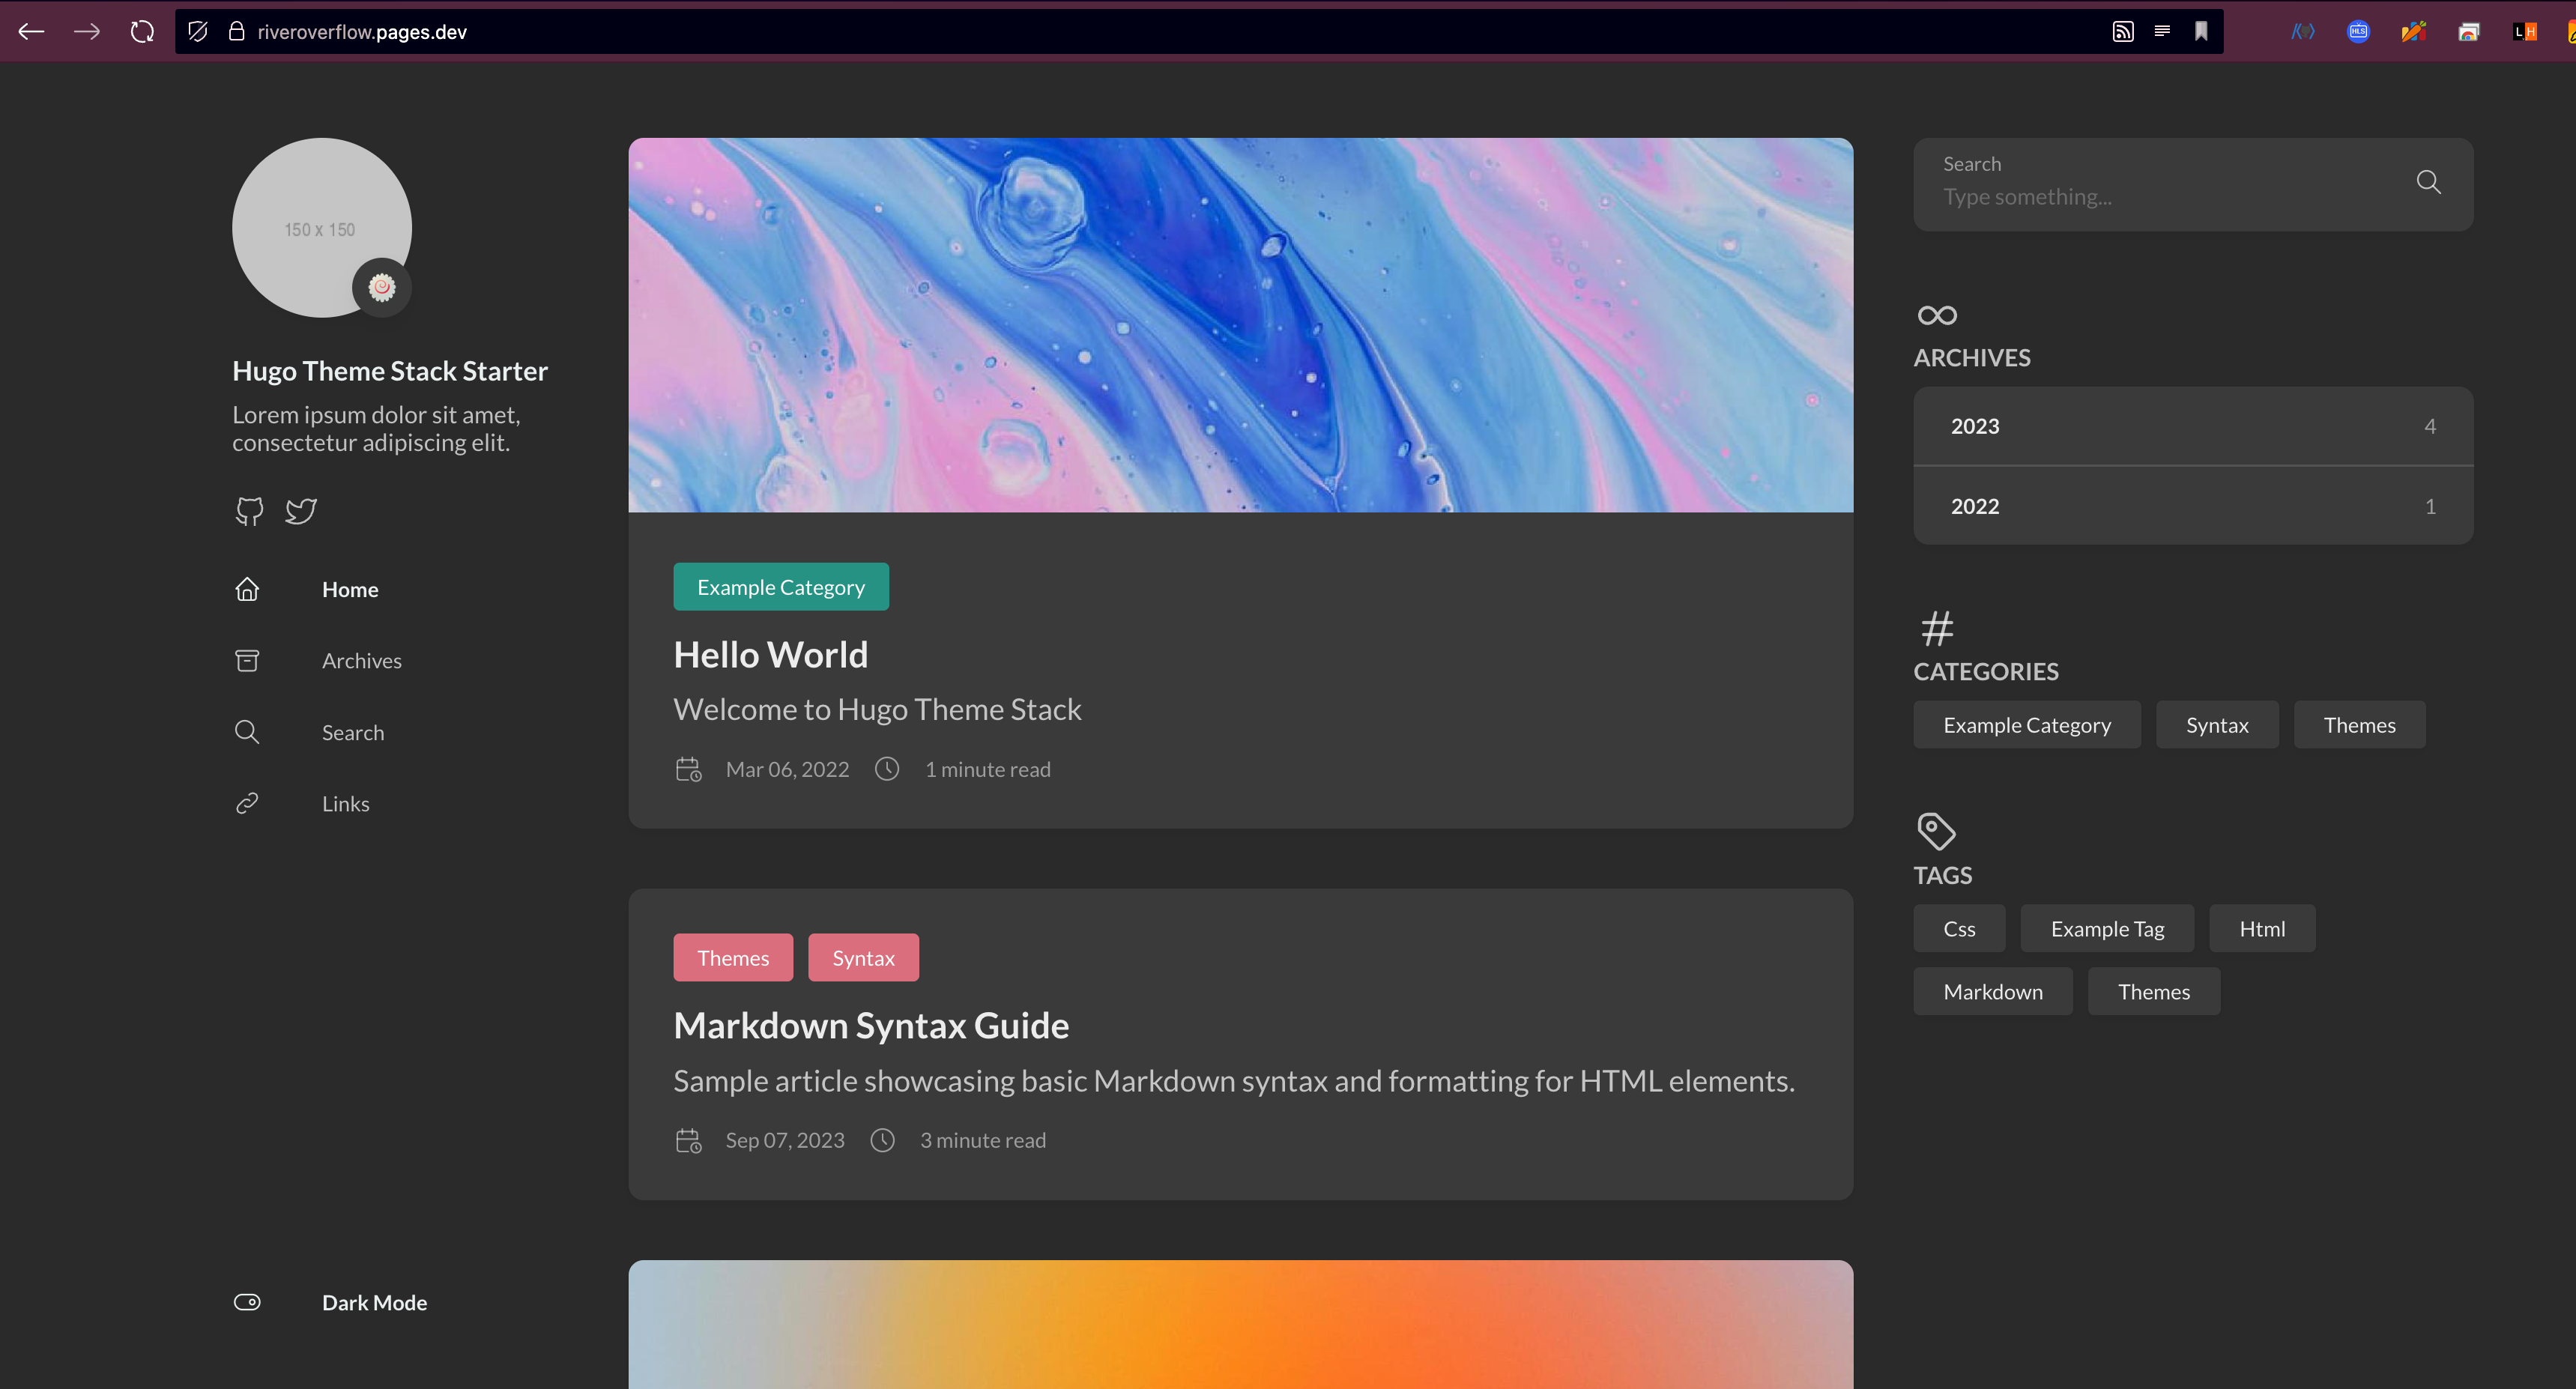Click the browser back arrow
Screen dimensions: 2576x1389
tap(31, 31)
